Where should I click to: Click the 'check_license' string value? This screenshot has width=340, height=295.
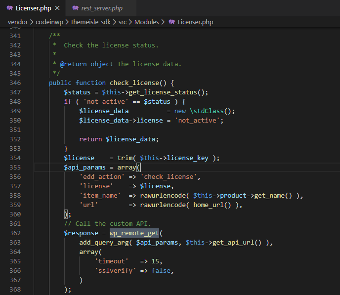[x=169, y=176]
